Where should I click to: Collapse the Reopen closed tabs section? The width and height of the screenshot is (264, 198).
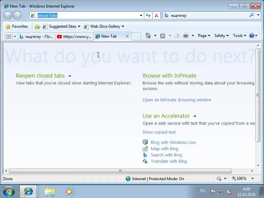(70, 76)
